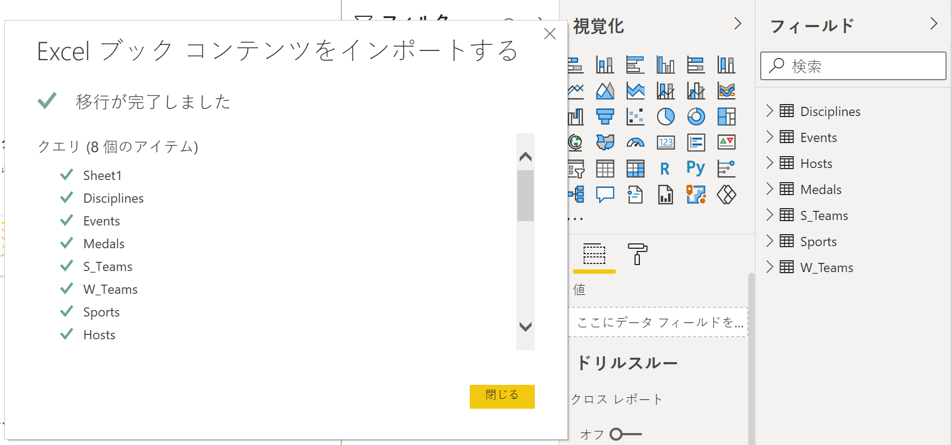This screenshot has height=445, width=952.
Task: Select the matrix visual
Action: coord(636,169)
